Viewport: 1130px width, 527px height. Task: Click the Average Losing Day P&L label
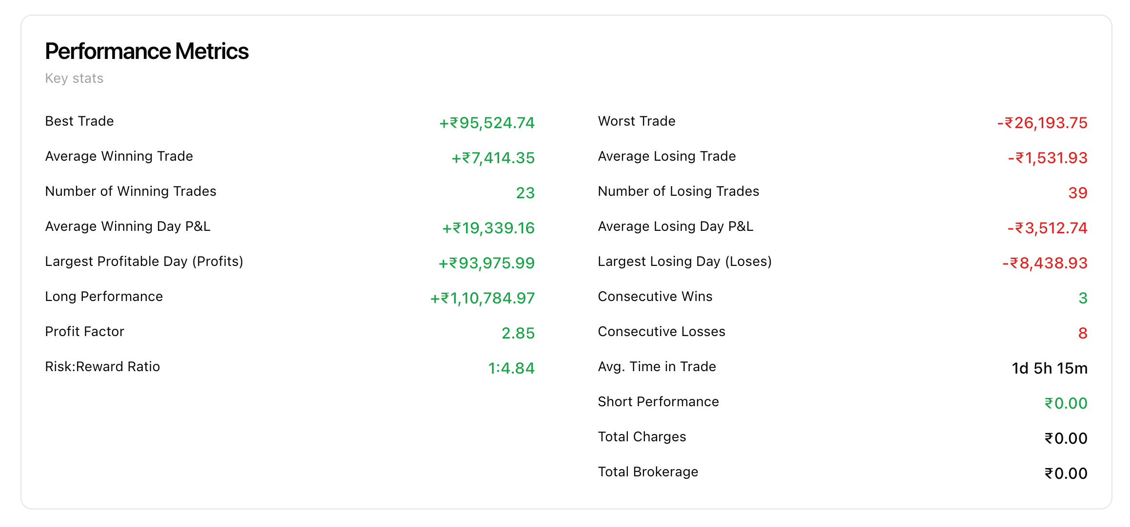(x=675, y=226)
